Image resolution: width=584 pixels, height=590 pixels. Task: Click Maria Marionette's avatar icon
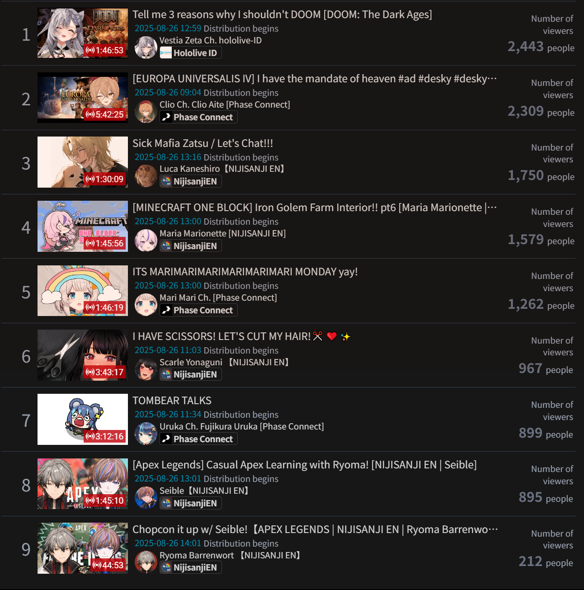click(x=146, y=240)
